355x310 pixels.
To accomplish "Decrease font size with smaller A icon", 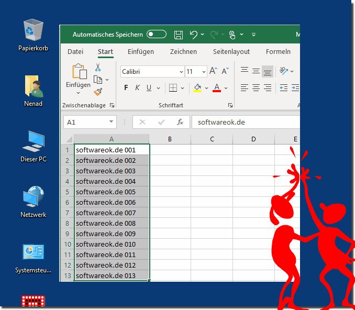I will coord(225,71).
